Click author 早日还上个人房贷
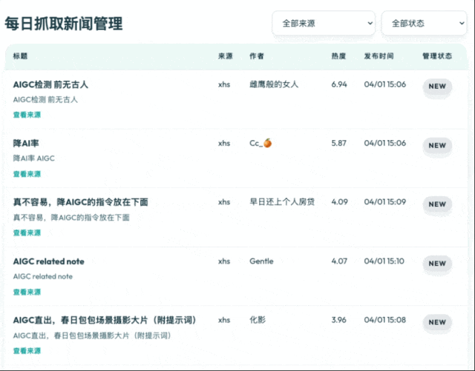The width and height of the screenshot is (475, 371). (282, 201)
